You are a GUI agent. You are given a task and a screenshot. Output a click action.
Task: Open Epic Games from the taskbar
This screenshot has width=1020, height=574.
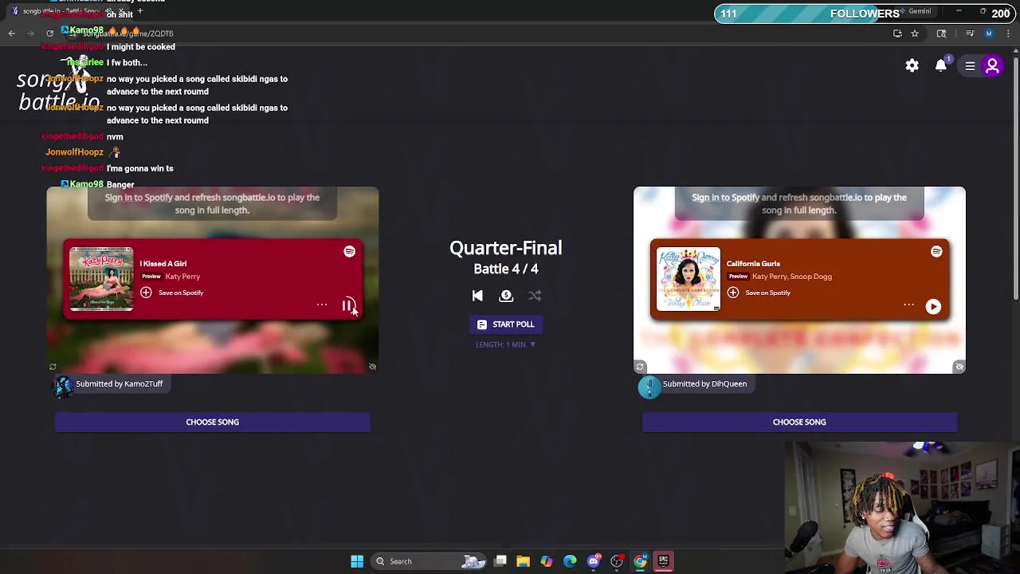[663, 561]
